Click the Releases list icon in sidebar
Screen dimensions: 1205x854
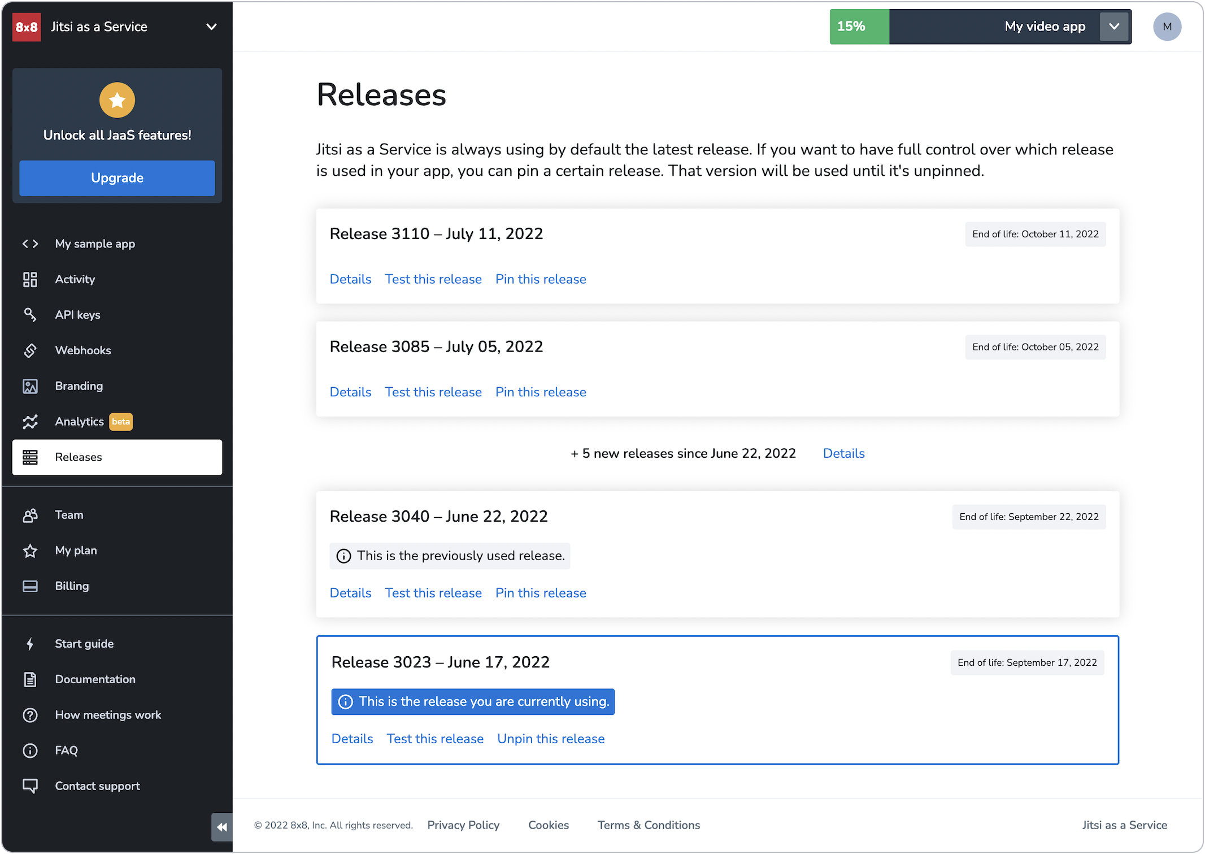pyautogui.click(x=30, y=457)
